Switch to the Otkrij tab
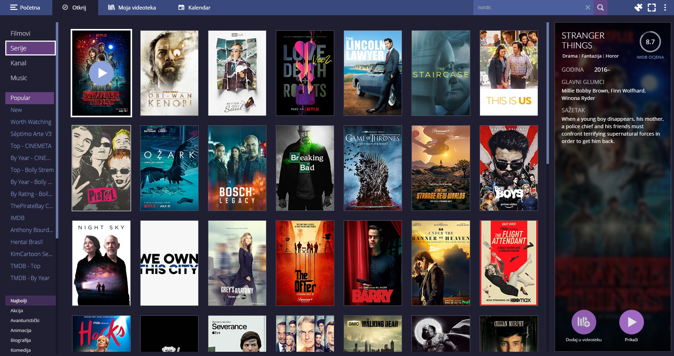 [x=75, y=7]
